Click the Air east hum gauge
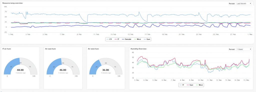 [x=63, y=66]
